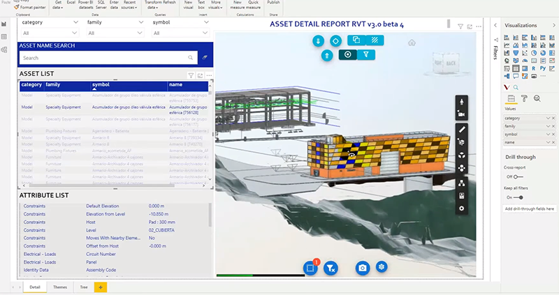Click the camera interactions icon in viewer toolbar

[x=461, y=114]
